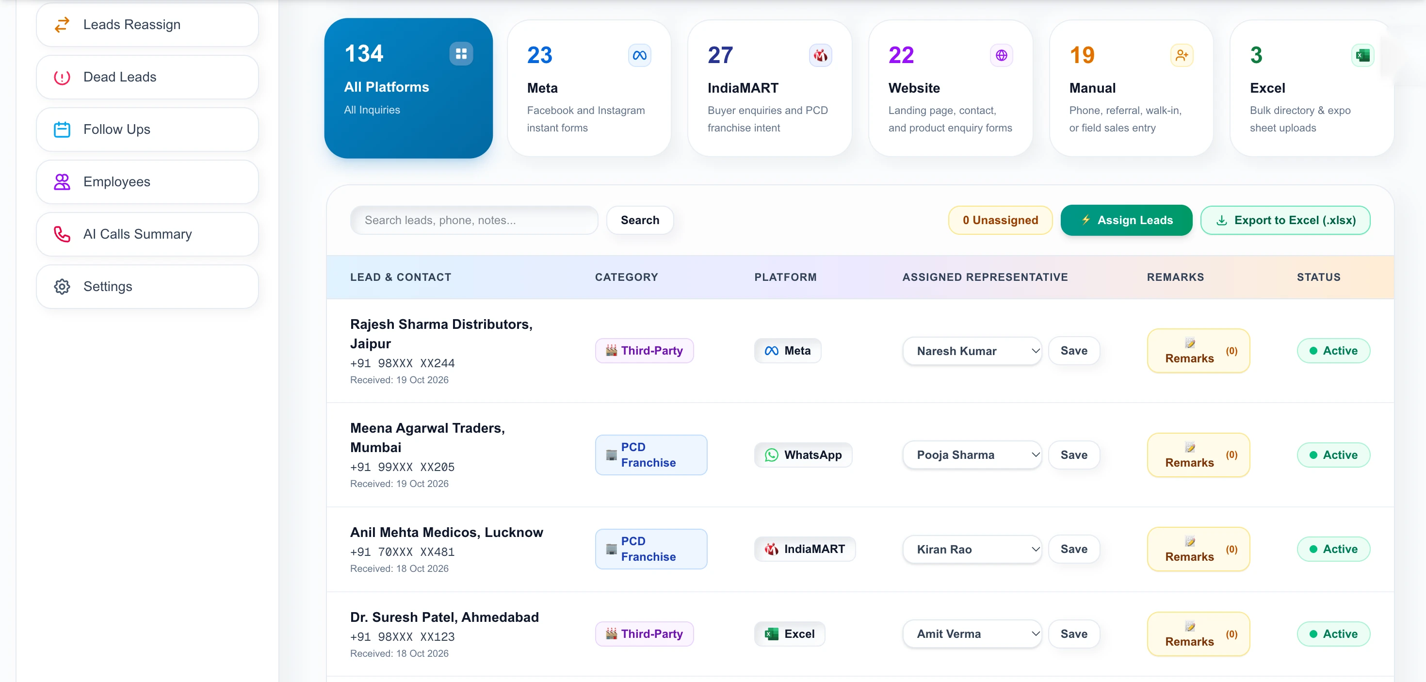1426x682 pixels.
Task: Expand the Naresh Kumar representative dropdown
Action: click(x=972, y=351)
